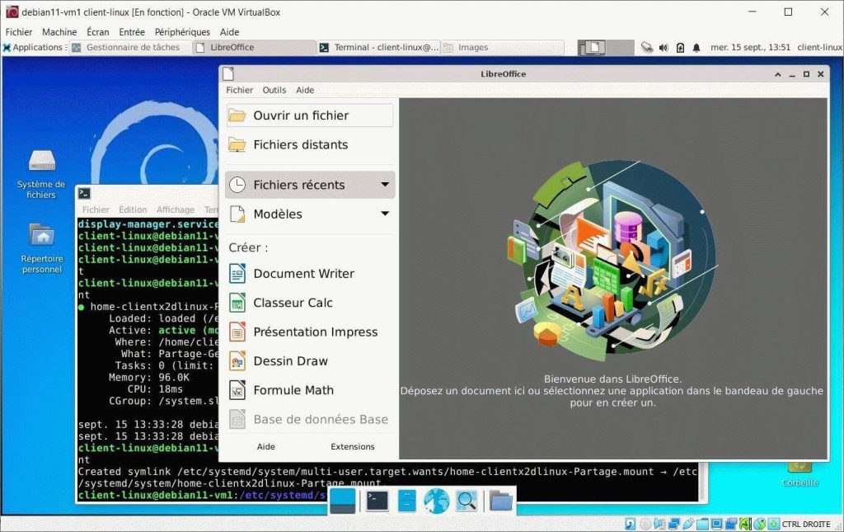Viewport: 844px width, 532px height.
Task: Click the LibreOffice window document icon
Action: (228, 73)
